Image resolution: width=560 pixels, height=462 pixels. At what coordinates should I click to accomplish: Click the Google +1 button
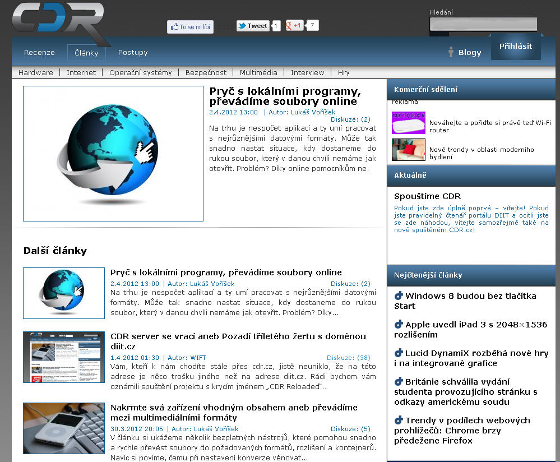click(294, 26)
